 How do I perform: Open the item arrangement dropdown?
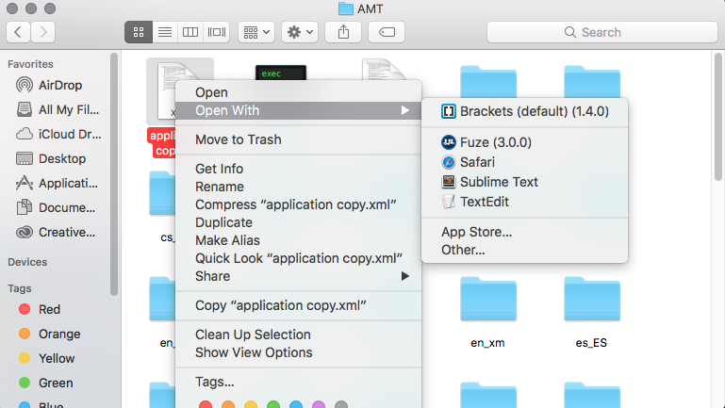pos(256,32)
